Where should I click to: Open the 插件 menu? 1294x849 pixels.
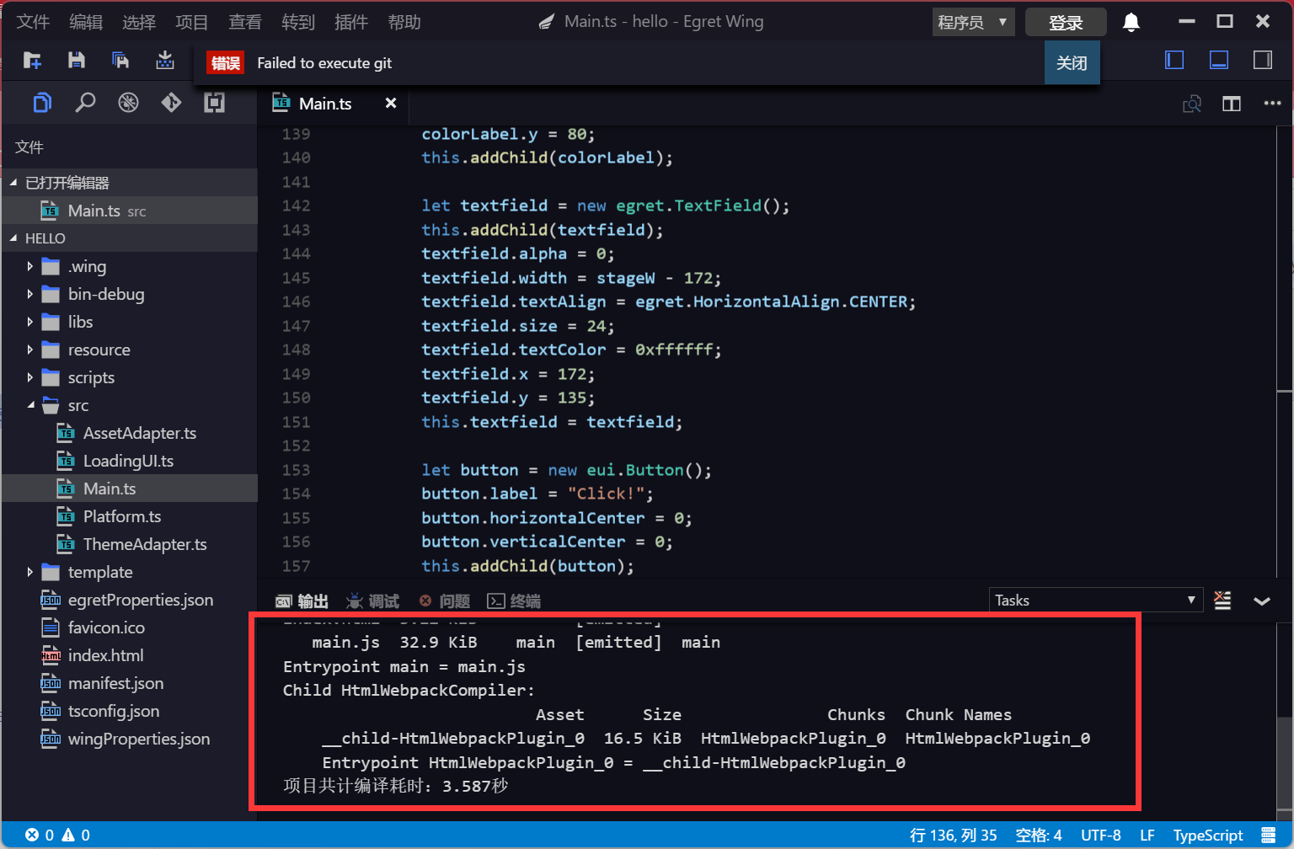pos(351,22)
